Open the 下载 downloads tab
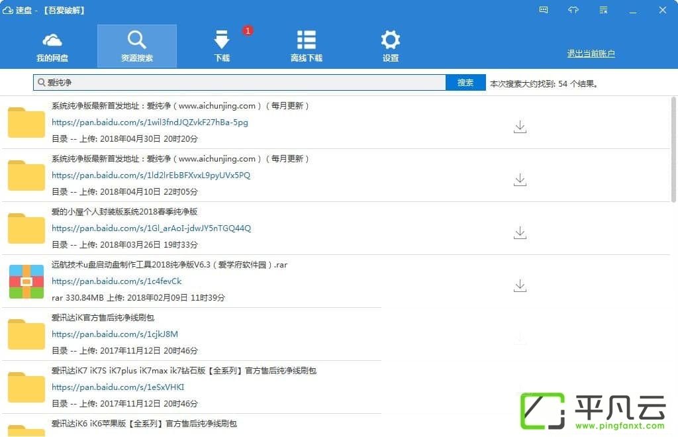The image size is (678, 437). point(222,46)
